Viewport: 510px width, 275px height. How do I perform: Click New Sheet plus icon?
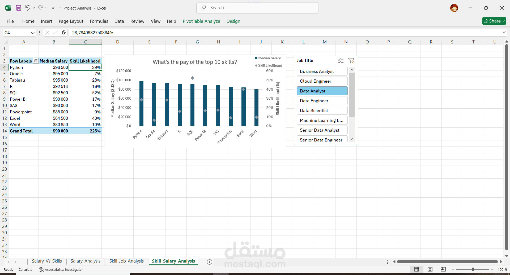210,262
